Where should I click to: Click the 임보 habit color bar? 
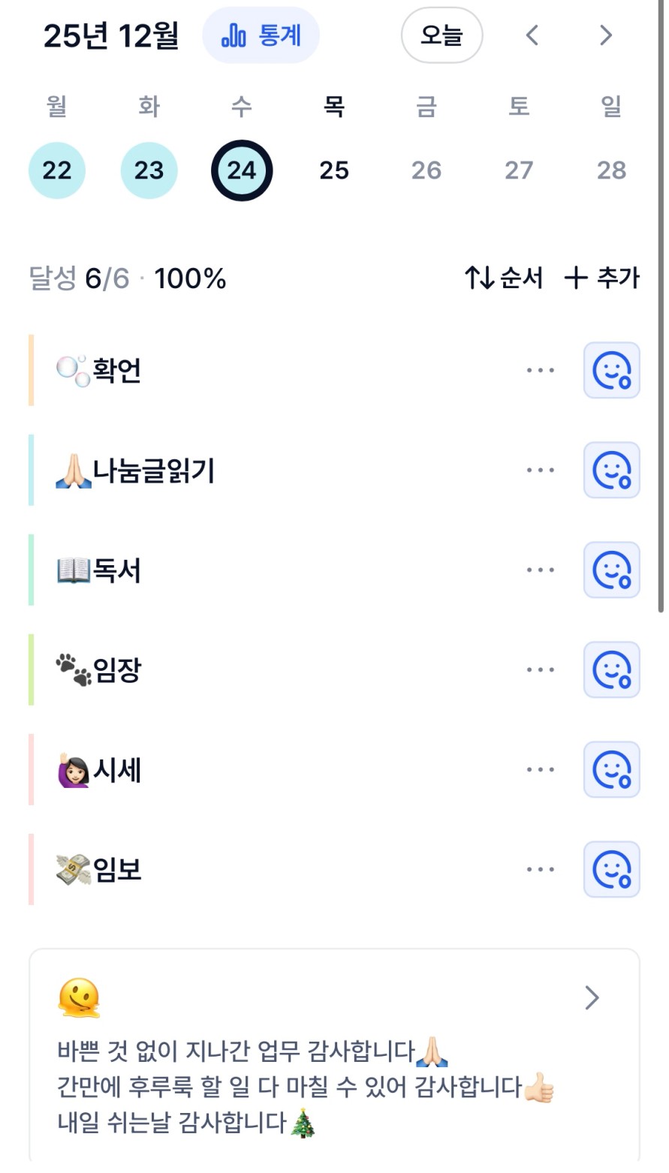coord(32,869)
